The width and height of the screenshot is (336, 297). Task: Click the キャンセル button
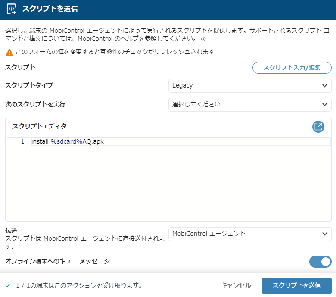(x=236, y=285)
